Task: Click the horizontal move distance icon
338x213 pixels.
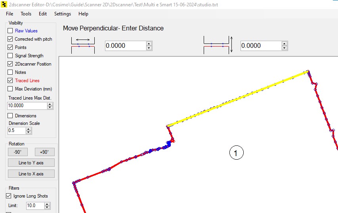Action: pos(83,45)
